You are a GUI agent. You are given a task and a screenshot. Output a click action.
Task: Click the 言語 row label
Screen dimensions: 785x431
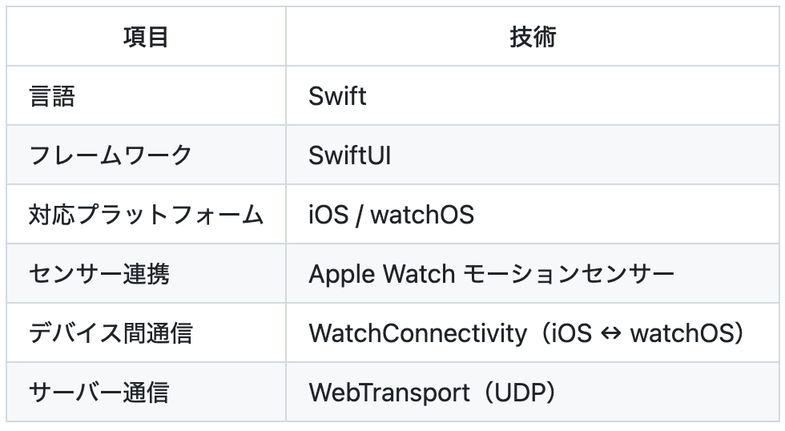tap(52, 96)
